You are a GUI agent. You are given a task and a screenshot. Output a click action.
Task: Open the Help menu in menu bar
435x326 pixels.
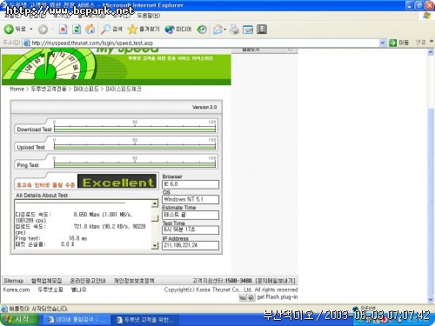pyautogui.click(x=148, y=16)
